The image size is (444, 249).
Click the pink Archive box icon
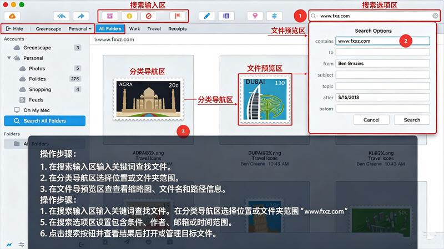pos(109,16)
